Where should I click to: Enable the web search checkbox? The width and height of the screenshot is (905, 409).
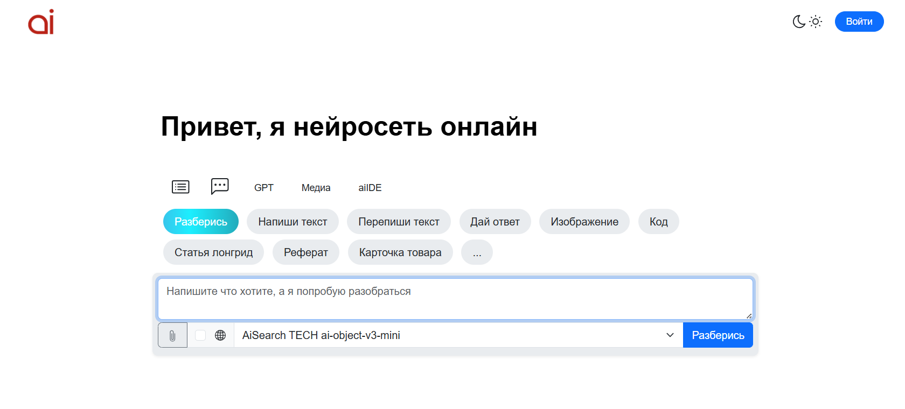point(200,335)
